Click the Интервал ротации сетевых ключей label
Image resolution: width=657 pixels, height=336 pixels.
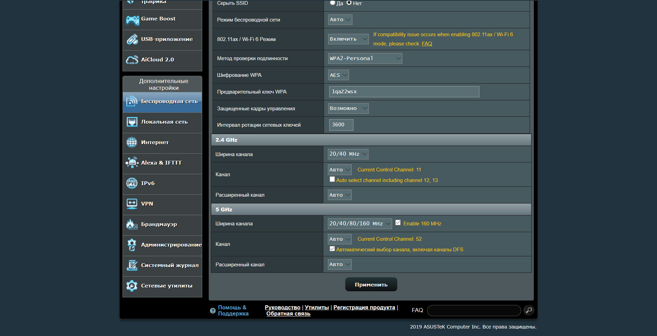pyautogui.click(x=259, y=125)
